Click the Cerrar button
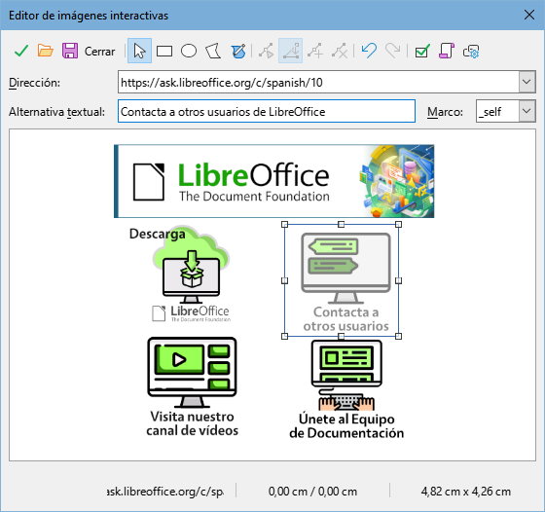 99,52
